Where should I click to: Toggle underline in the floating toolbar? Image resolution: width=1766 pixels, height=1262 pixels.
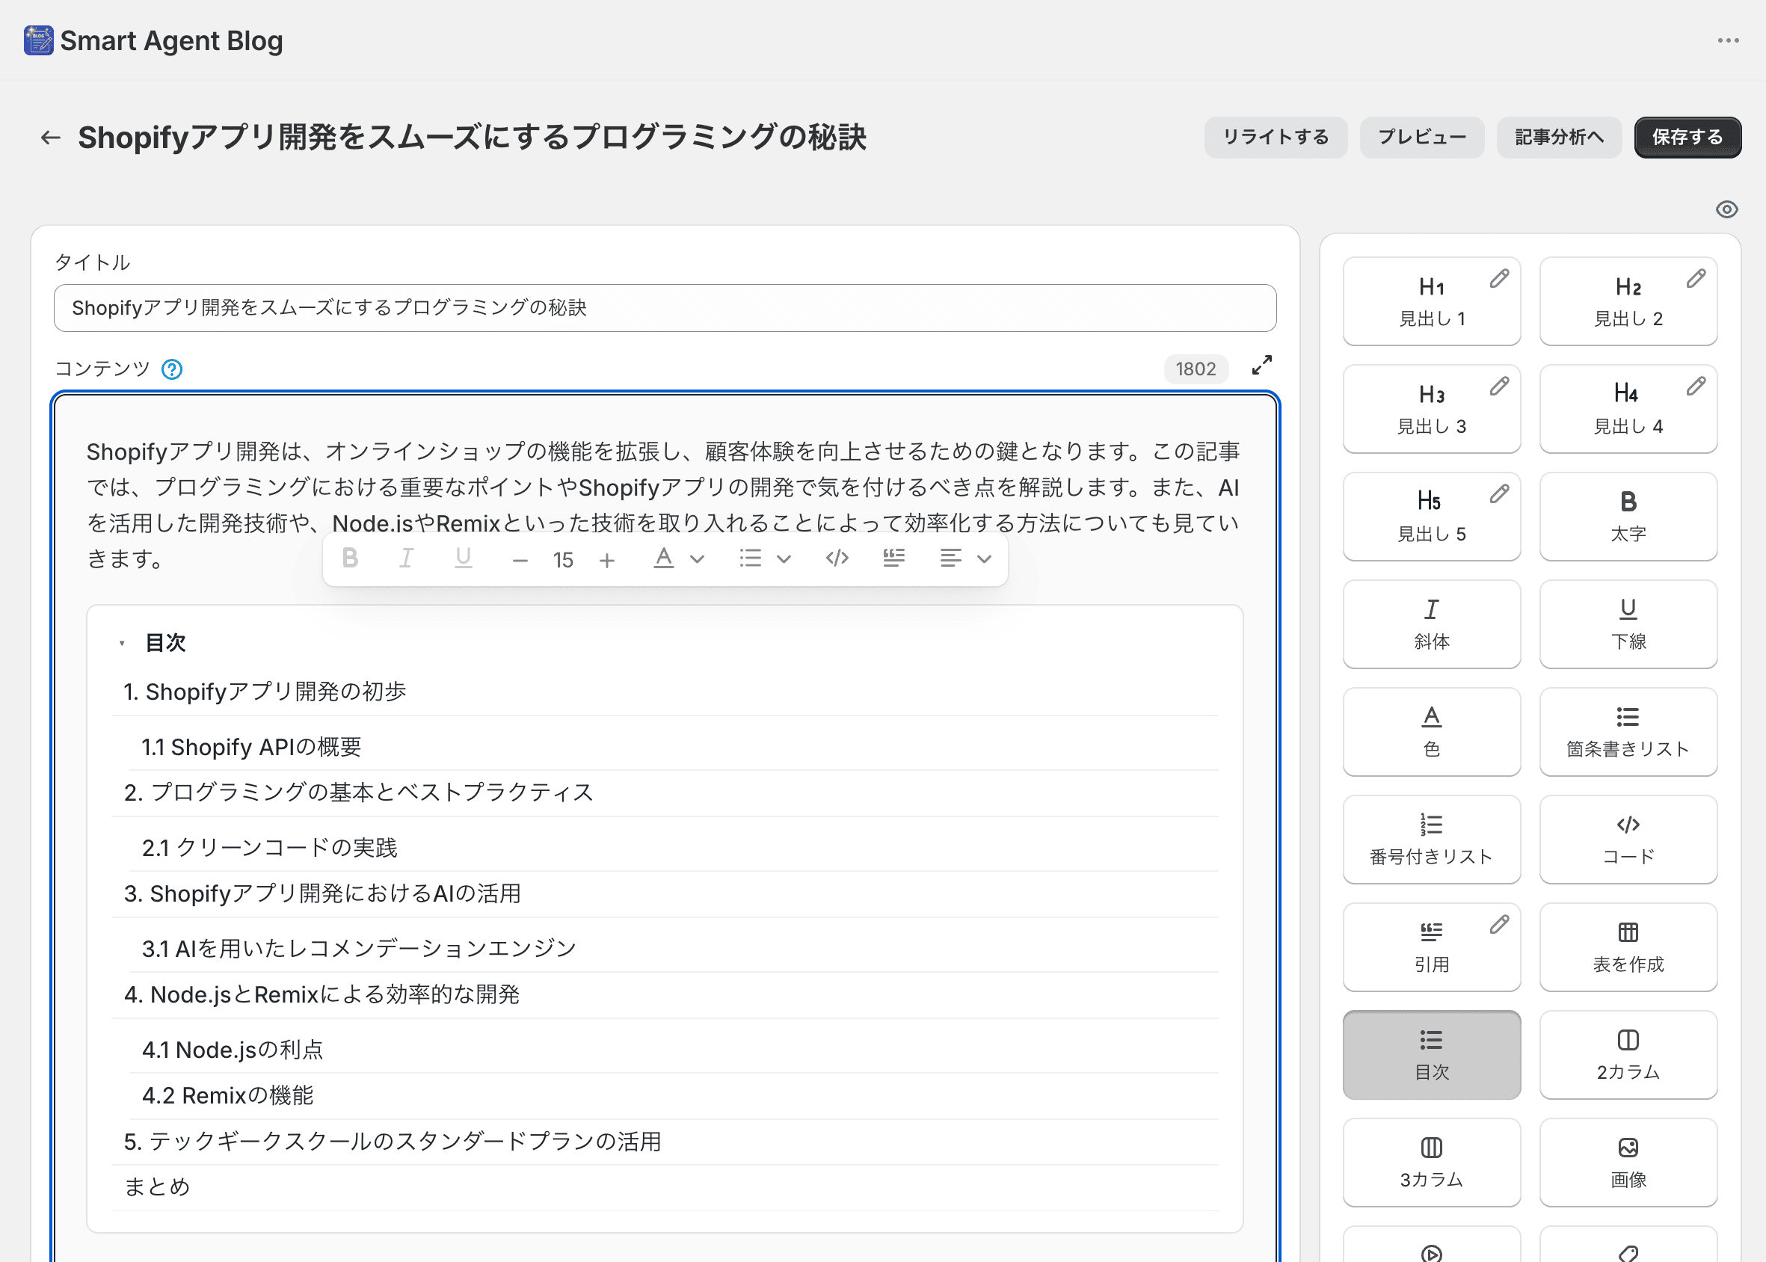tap(463, 558)
